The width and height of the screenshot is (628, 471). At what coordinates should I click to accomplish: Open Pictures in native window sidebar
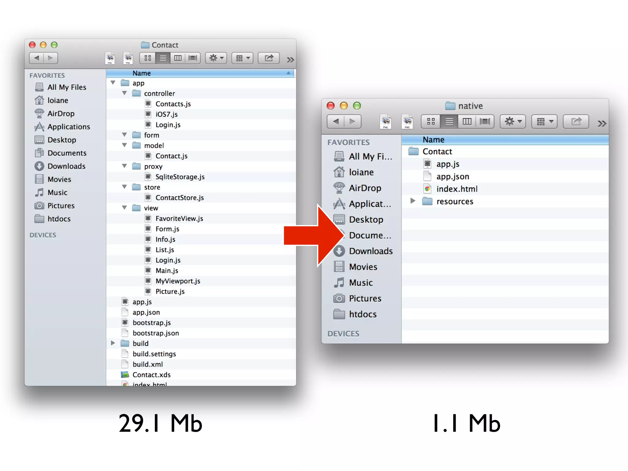[x=357, y=298]
